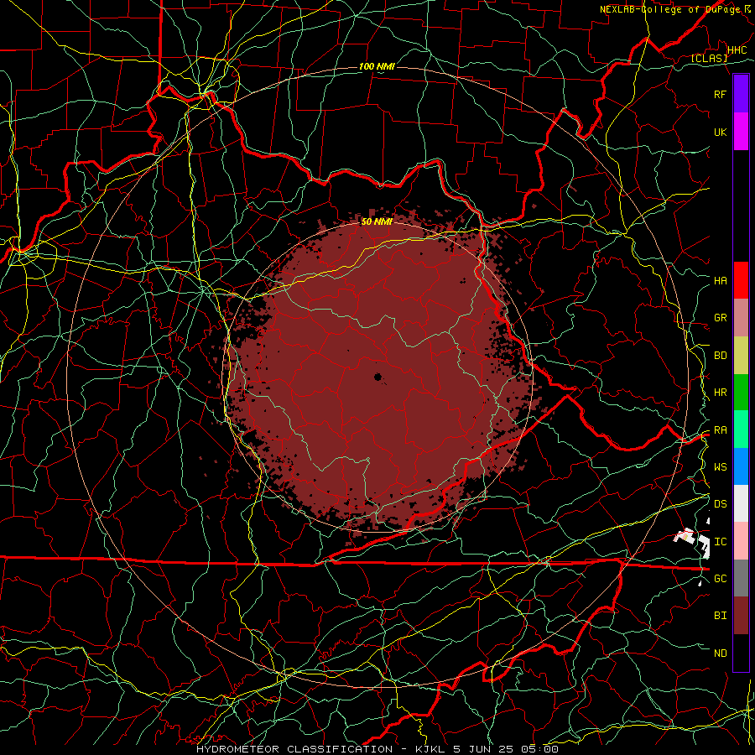Click the Hydrometeor Classification KJKL caption text

coord(377,749)
